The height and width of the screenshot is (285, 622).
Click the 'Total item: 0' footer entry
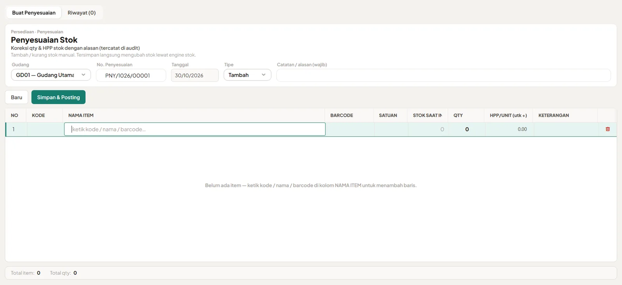tap(26, 273)
